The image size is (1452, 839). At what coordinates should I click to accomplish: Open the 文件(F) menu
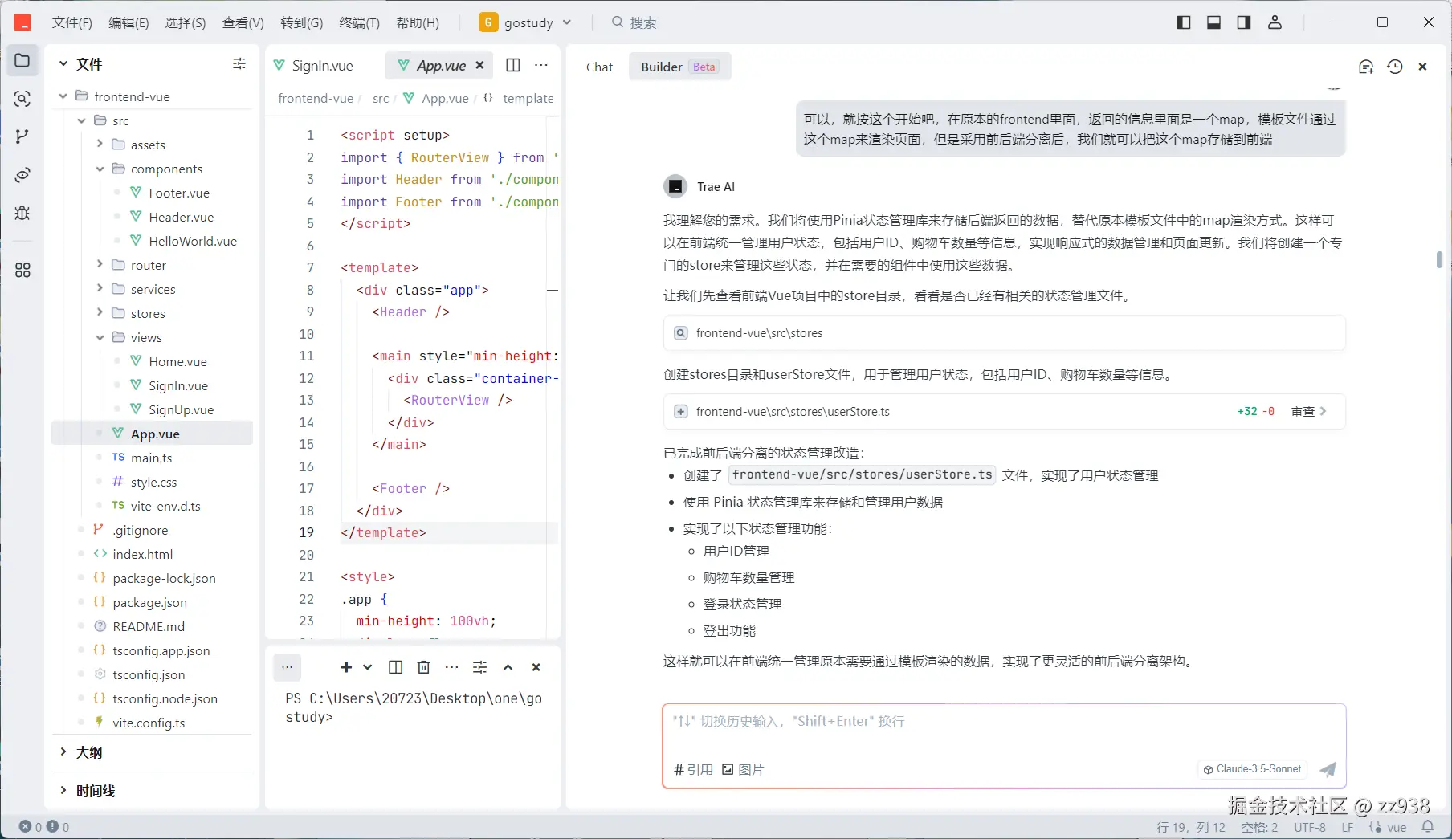pyautogui.click(x=72, y=22)
